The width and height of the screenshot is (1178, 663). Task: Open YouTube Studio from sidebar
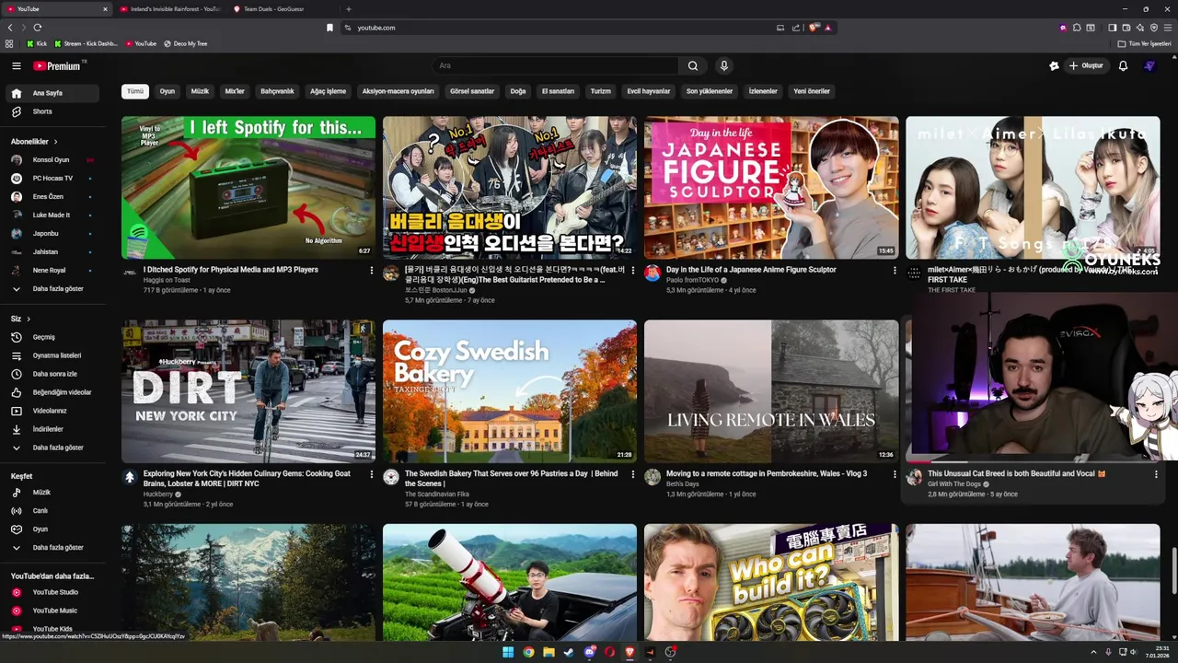52,592
